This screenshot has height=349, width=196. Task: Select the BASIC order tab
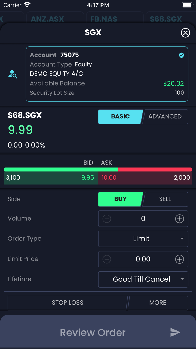(120, 116)
